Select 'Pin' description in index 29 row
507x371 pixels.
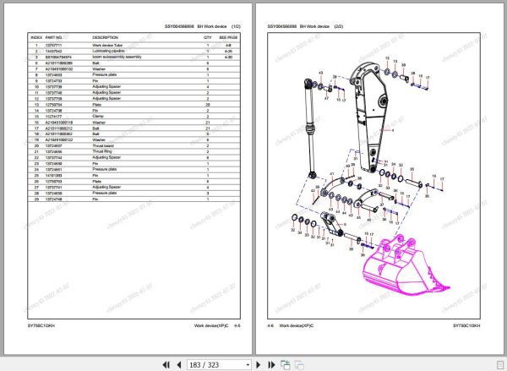95,199
